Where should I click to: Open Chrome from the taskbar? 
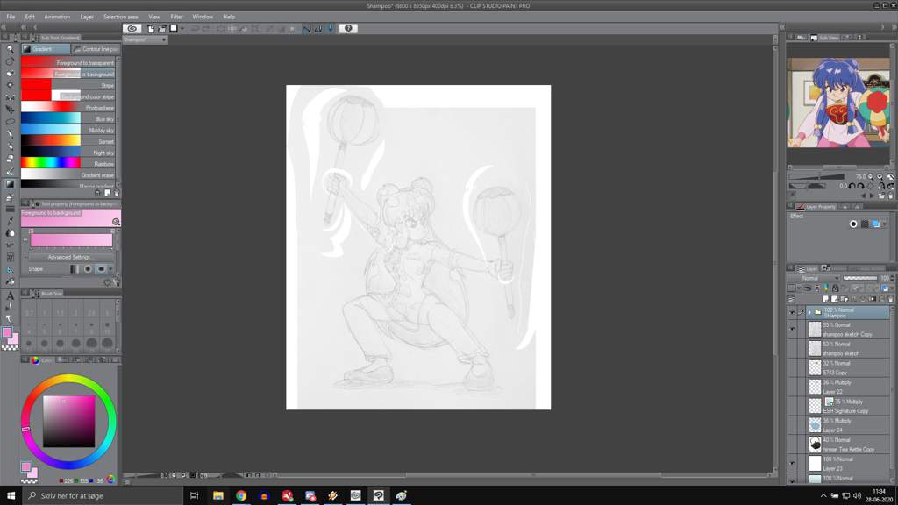click(x=241, y=495)
